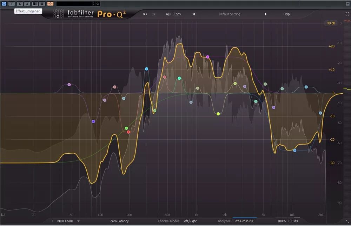Select the red EQ band near 200 Hz

point(128,132)
